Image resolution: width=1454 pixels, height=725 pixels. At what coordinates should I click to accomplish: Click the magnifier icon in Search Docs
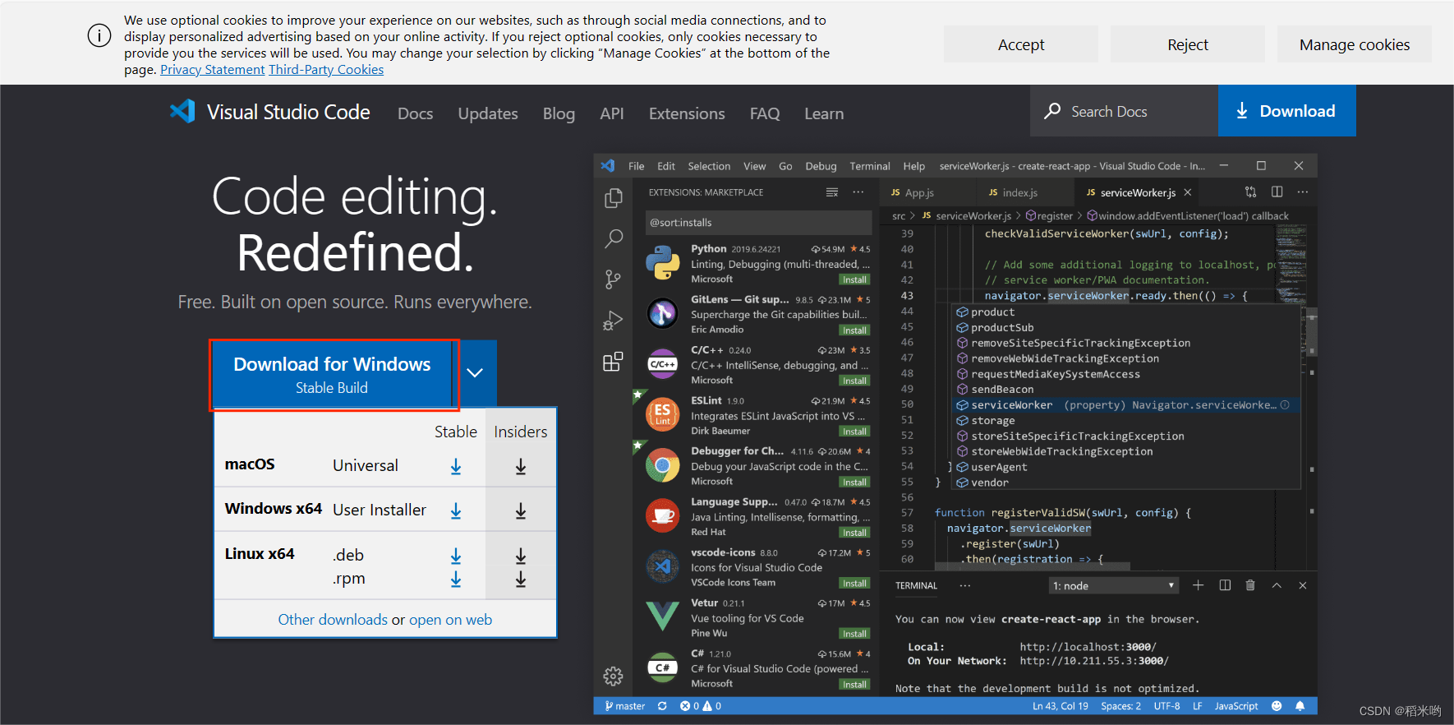(1052, 111)
